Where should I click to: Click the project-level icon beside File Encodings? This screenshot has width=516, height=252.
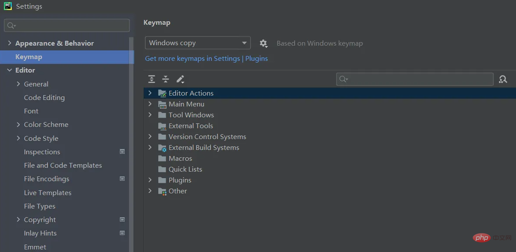[122, 179]
